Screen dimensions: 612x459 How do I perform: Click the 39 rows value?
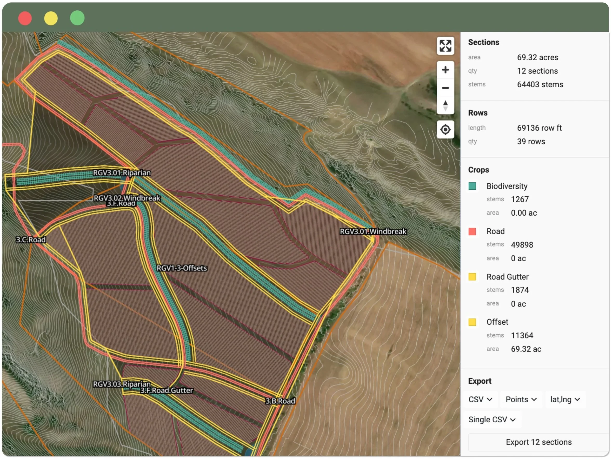531,141
